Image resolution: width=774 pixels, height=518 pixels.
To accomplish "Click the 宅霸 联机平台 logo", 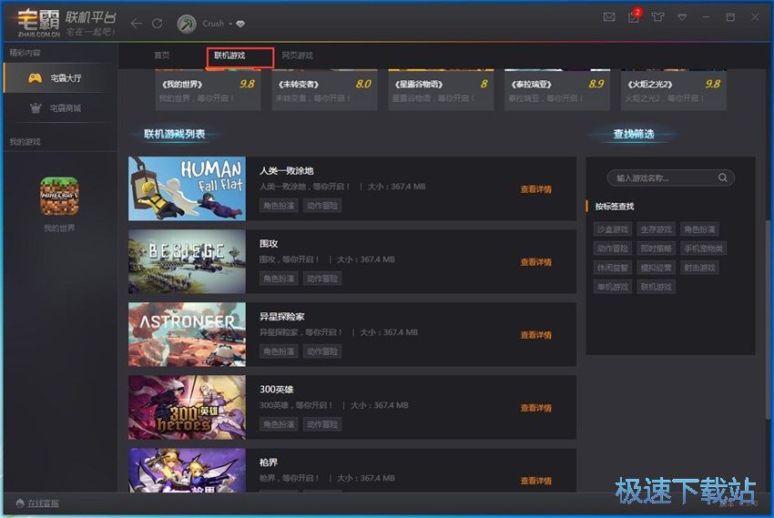I will point(66,23).
